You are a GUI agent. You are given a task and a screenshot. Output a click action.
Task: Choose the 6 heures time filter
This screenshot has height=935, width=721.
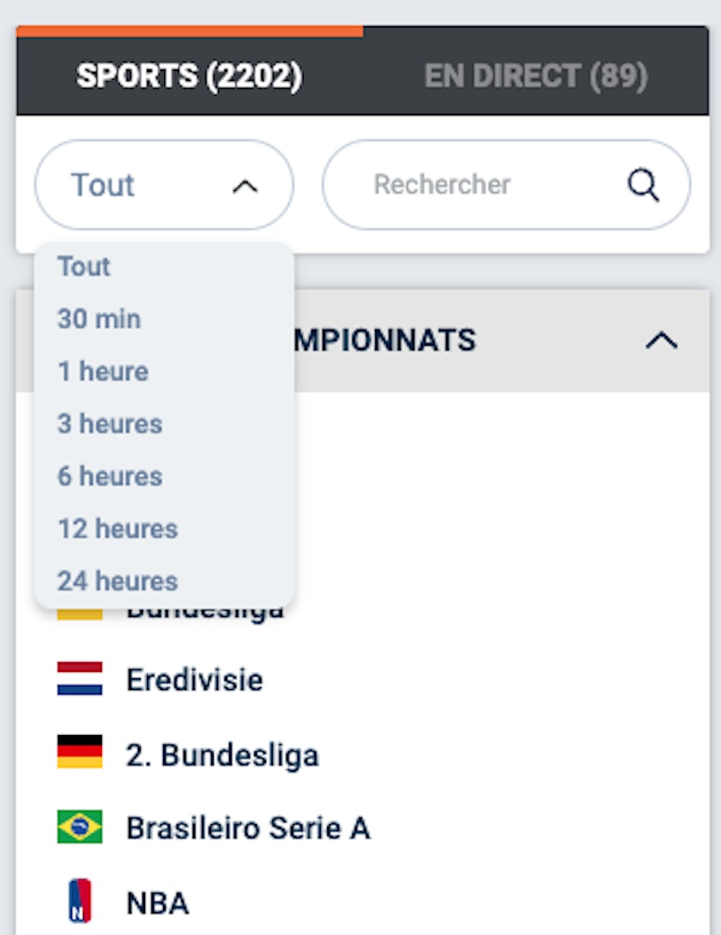tap(110, 476)
